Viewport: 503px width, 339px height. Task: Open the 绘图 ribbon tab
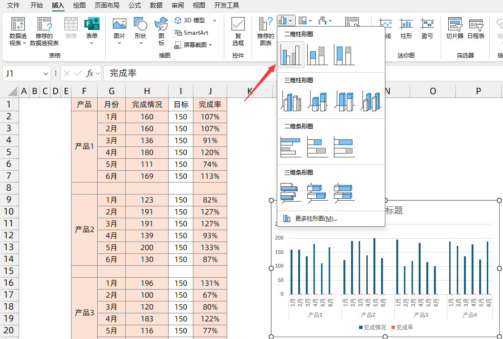click(x=79, y=5)
